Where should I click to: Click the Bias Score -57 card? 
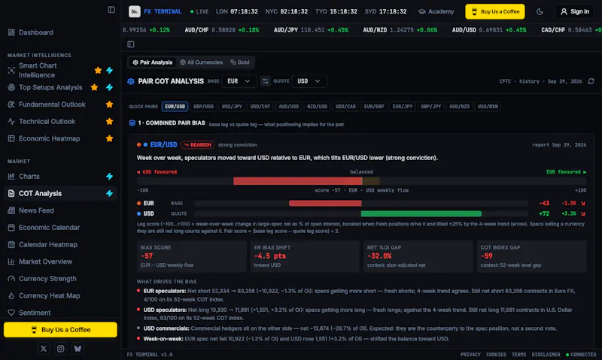pos(192,256)
